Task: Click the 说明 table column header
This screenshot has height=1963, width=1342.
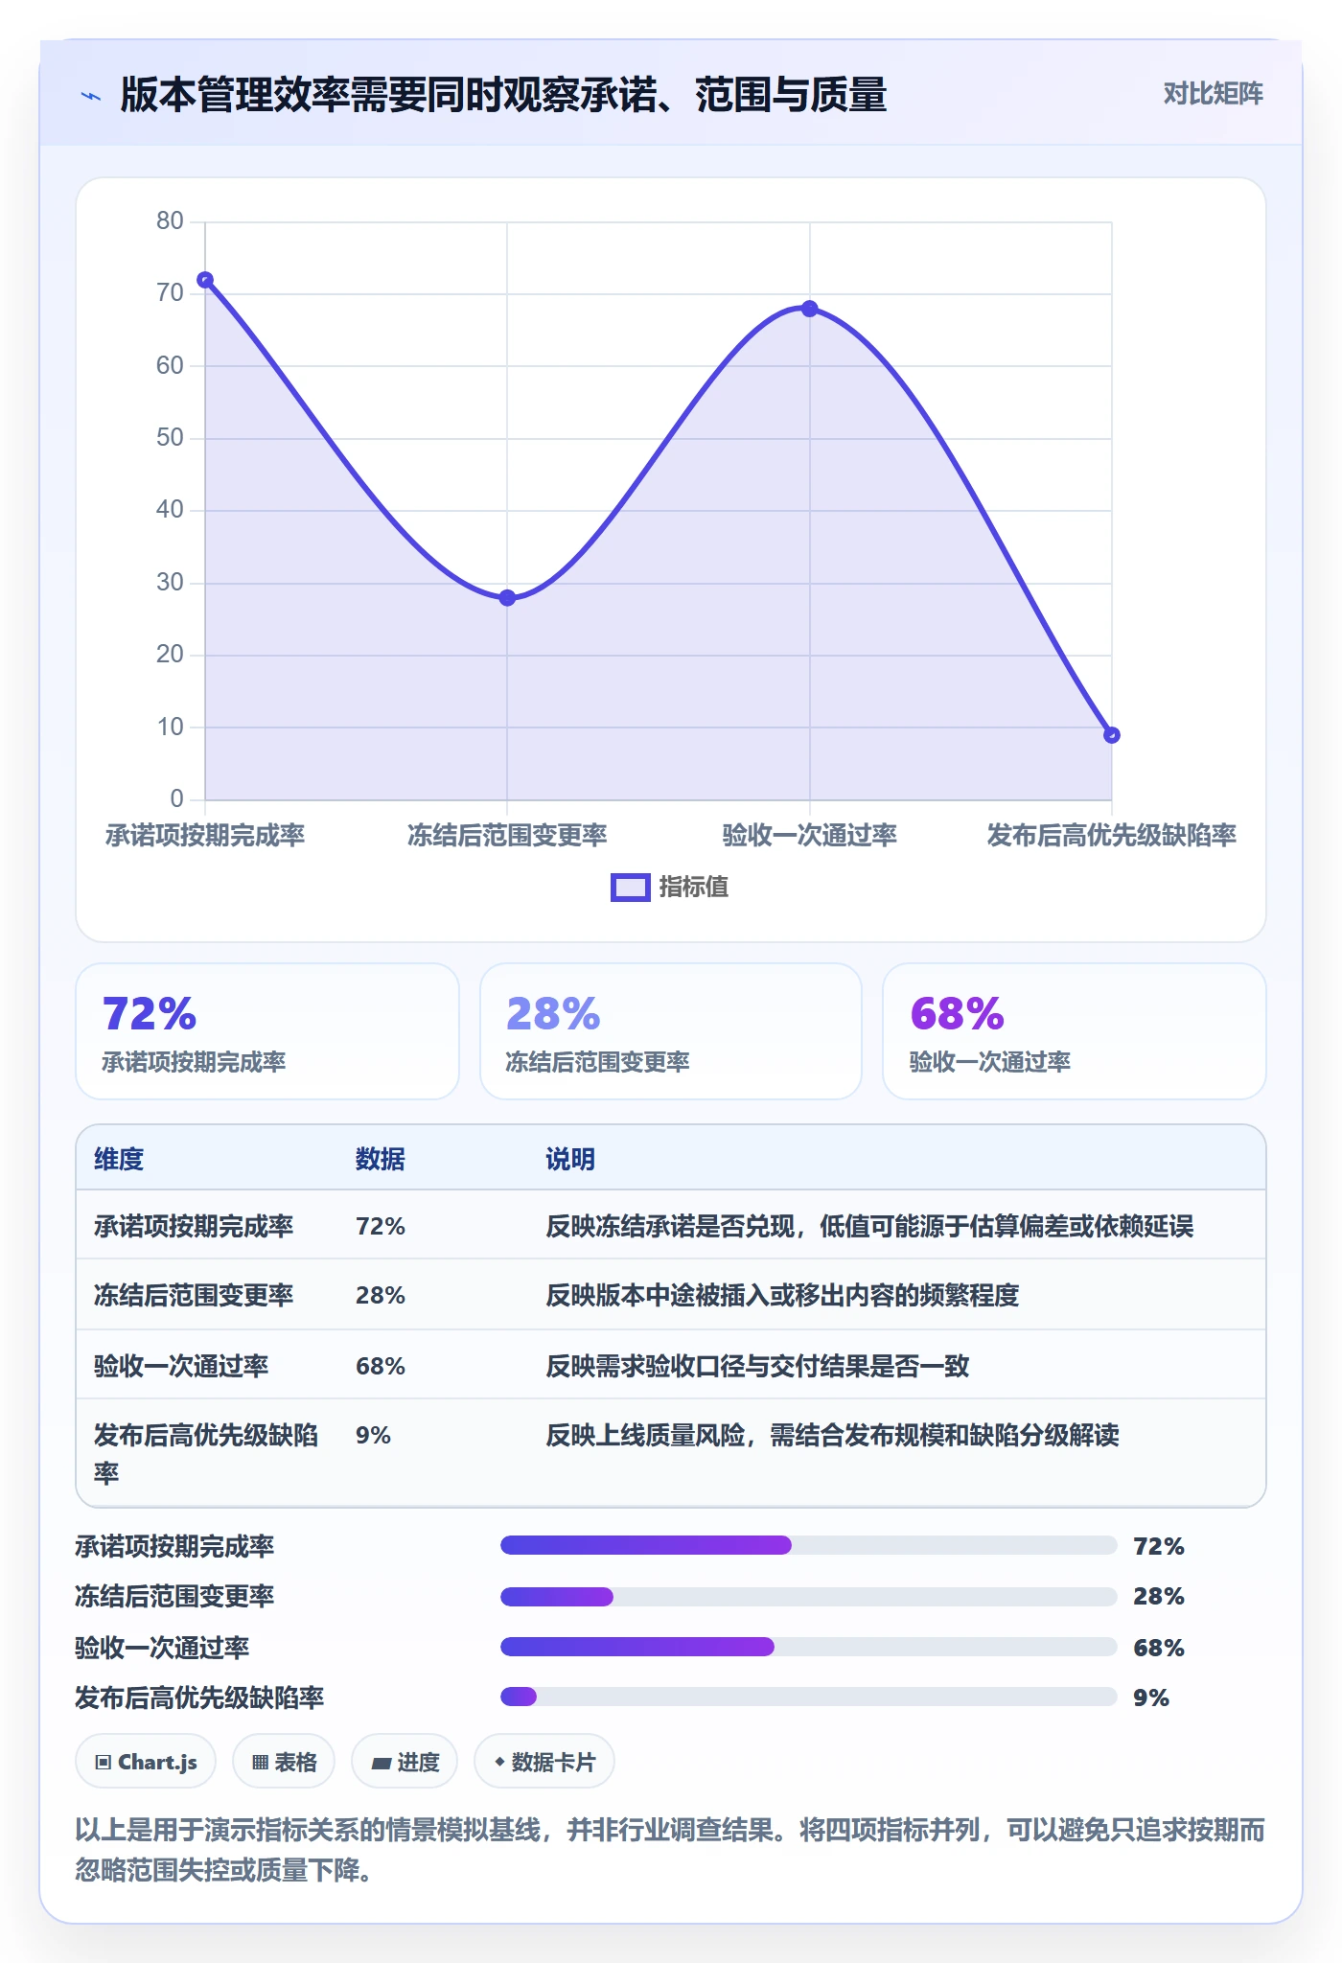Action: click(570, 1159)
